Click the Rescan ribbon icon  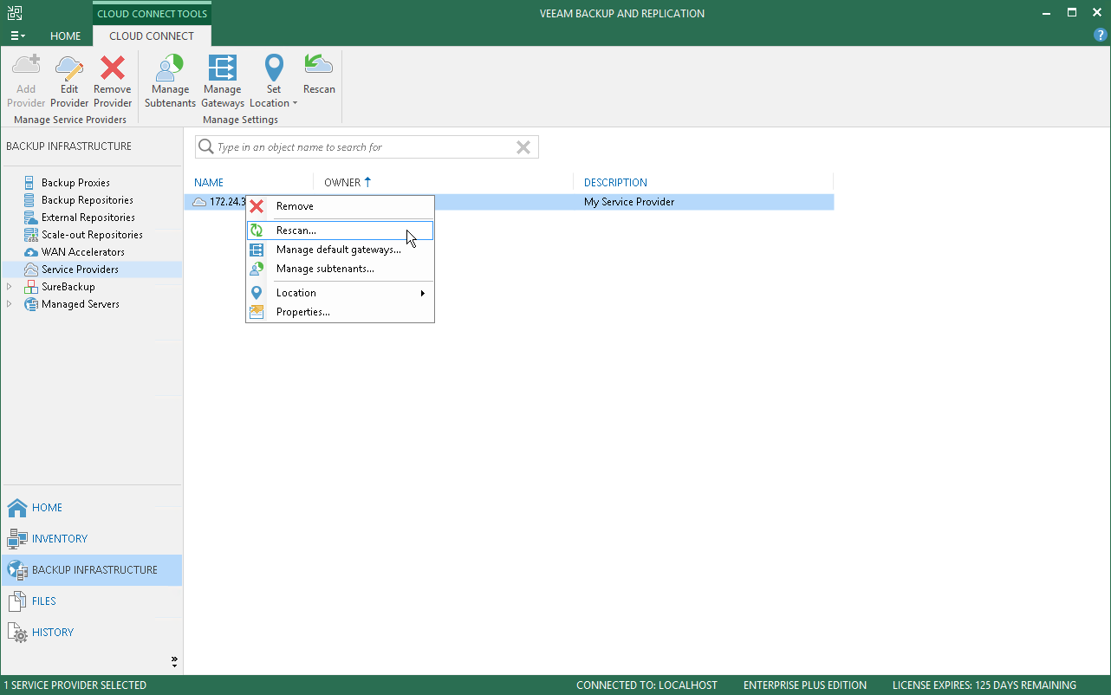(319, 75)
